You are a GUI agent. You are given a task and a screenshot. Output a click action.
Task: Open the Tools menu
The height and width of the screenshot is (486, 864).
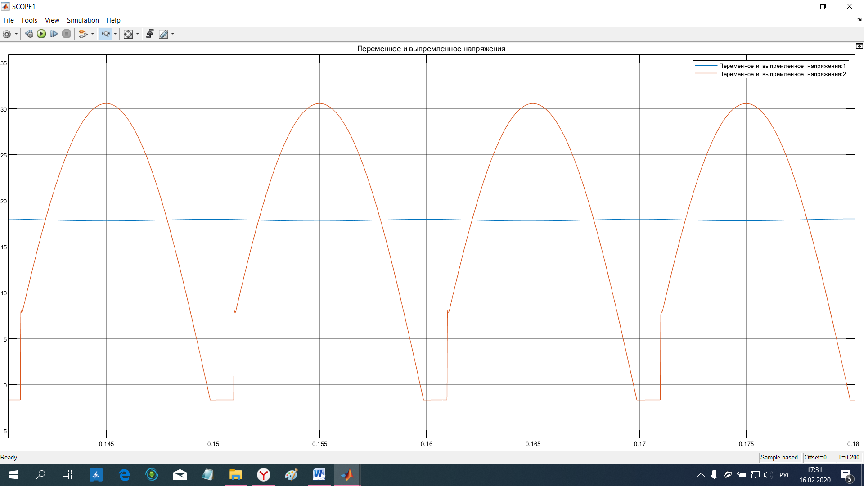29,20
